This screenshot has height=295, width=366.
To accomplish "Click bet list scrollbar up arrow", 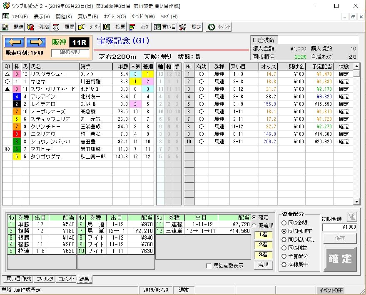I will pyautogui.click(x=356, y=67).
